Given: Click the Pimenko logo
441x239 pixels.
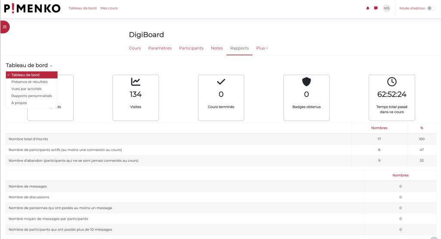Looking at the screenshot, I should (x=32, y=8).
